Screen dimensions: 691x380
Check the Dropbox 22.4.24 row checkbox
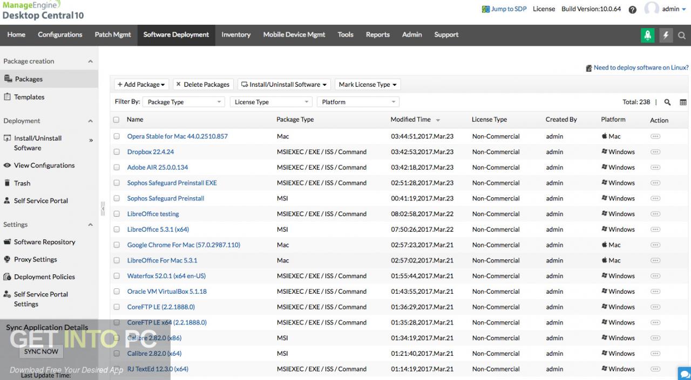117,152
